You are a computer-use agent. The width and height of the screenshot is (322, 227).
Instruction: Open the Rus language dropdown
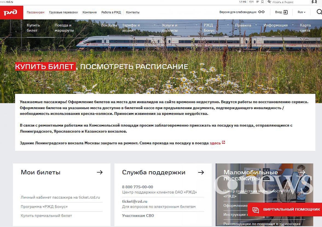(301, 12)
